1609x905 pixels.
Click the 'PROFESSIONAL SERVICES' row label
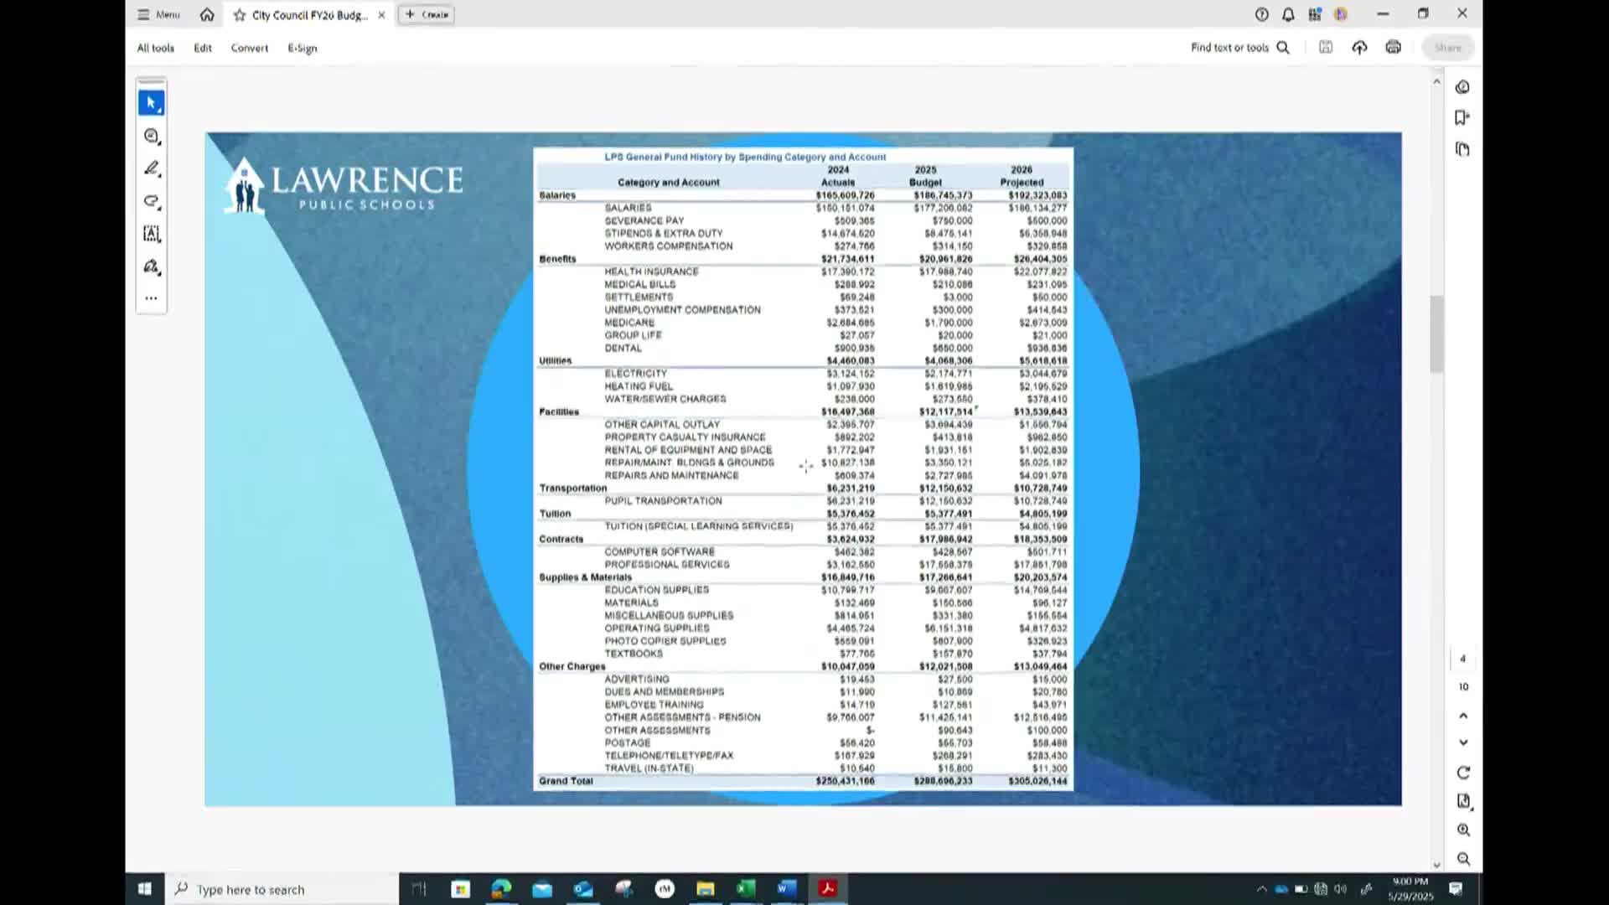pyautogui.click(x=667, y=565)
